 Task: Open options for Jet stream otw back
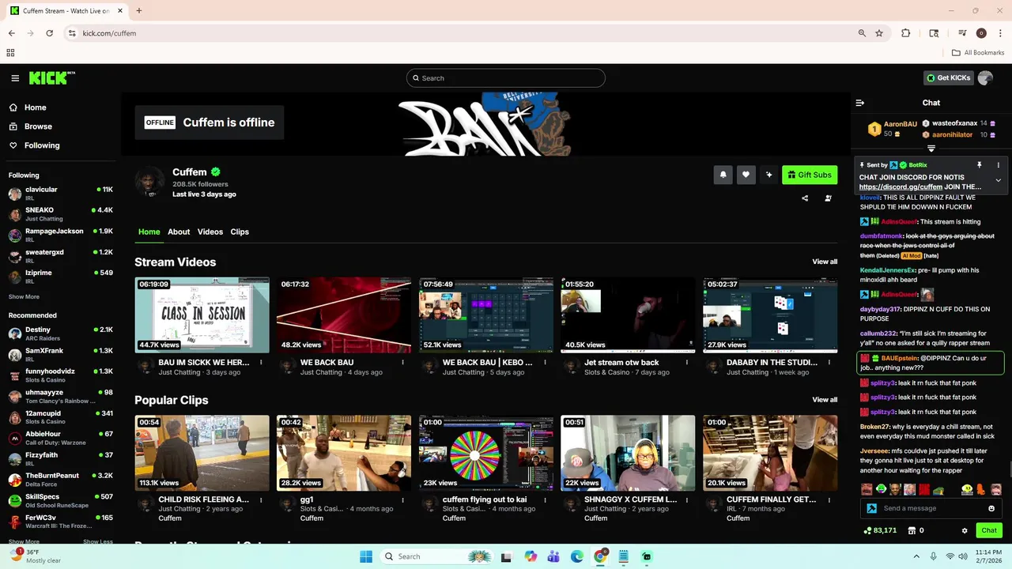pyautogui.click(x=686, y=363)
